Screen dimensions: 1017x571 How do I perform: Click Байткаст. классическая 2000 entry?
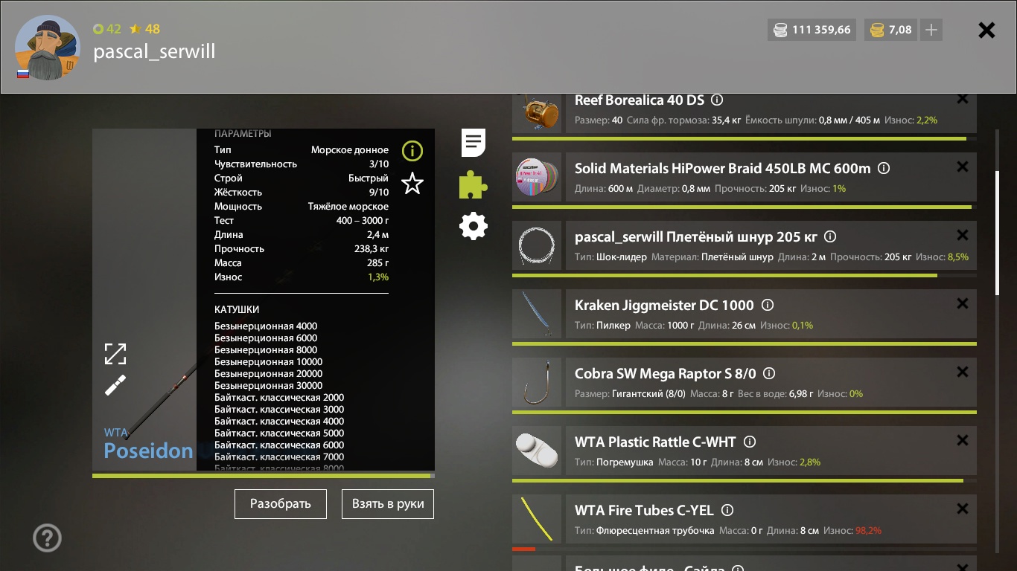[x=279, y=398]
